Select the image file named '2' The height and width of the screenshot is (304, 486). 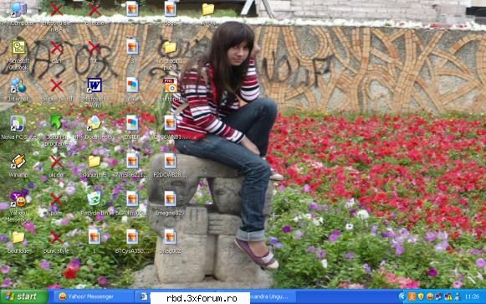point(132,9)
